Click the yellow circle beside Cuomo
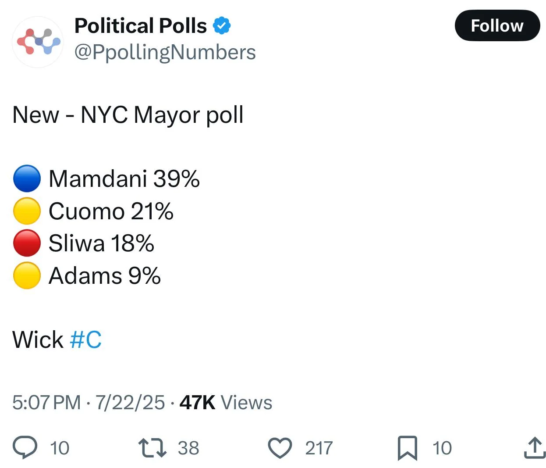The image size is (546, 468). click(27, 211)
